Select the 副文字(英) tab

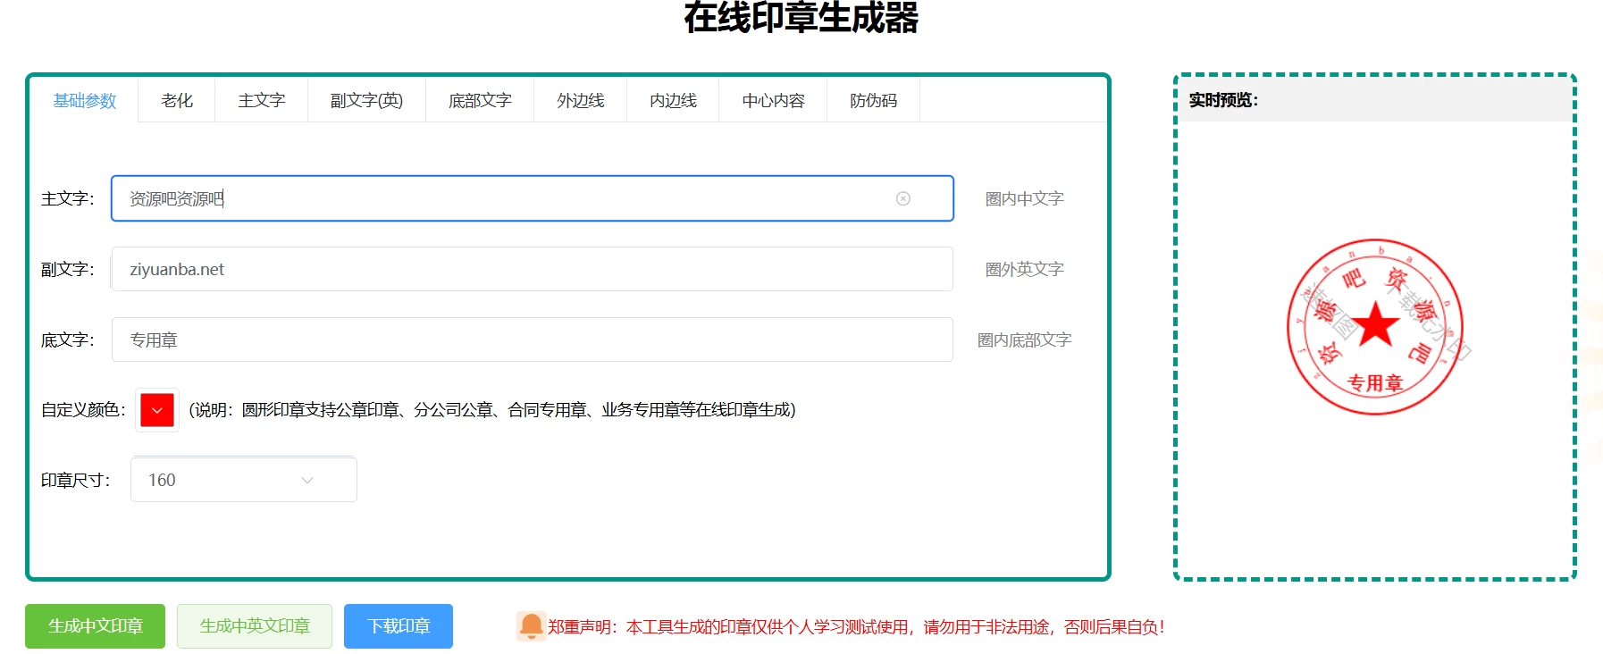[x=366, y=101]
